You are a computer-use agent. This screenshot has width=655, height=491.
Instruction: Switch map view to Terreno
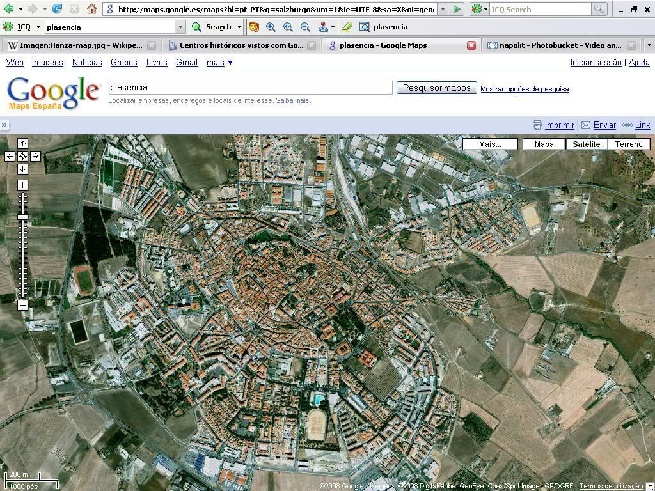coord(628,144)
